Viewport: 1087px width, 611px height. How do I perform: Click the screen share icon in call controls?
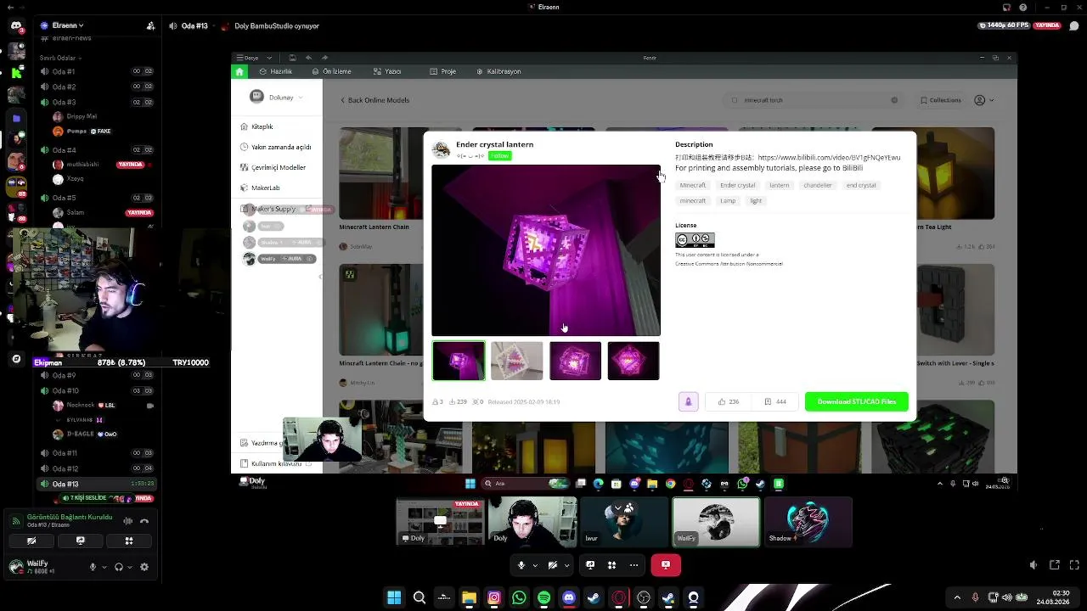point(590,564)
